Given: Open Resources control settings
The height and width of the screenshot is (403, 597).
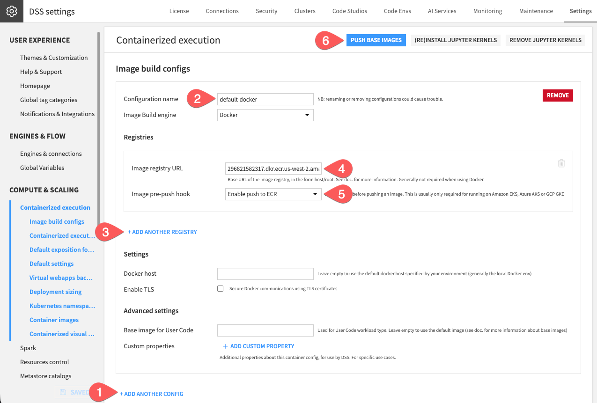Looking at the screenshot, I should click(x=44, y=362).
